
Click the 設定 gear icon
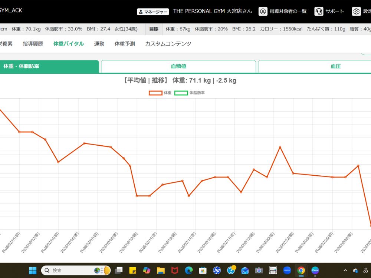(x=356, y=11)
